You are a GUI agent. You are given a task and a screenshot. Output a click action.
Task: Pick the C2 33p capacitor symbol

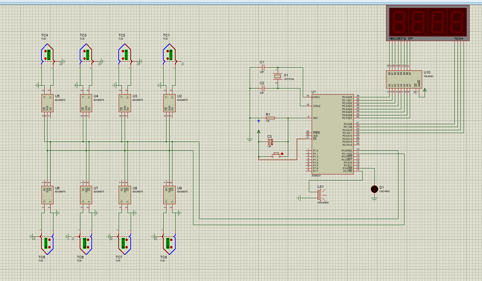tap(262, 88)
